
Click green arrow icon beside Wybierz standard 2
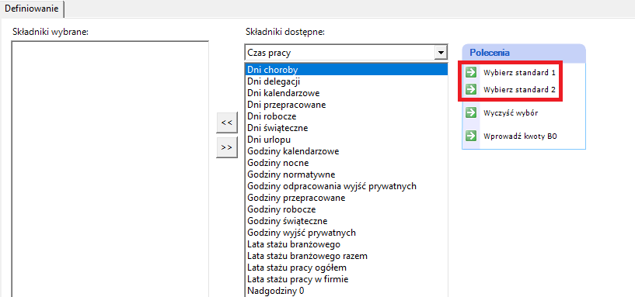[x=470, y=89]
